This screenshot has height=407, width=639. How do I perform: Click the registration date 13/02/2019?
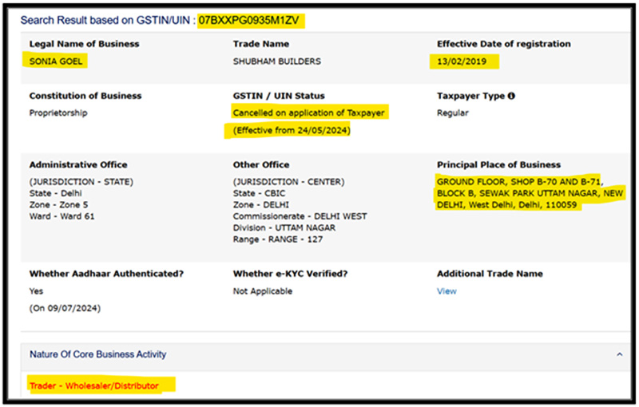point(466,61)
